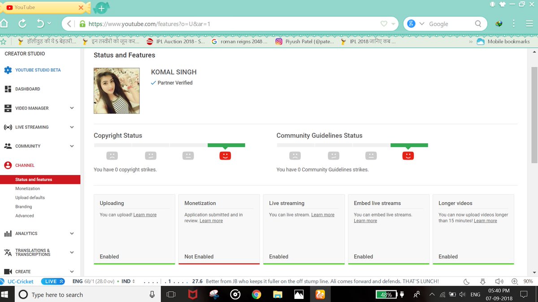The image size is (538, 302).
Task: Click the search magnifier in Google box
Action: (478, 24)
